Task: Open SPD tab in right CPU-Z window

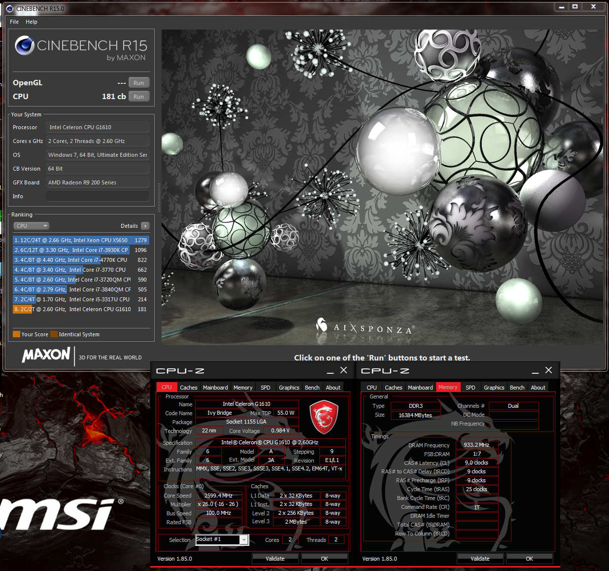Action: pos(470,388)
